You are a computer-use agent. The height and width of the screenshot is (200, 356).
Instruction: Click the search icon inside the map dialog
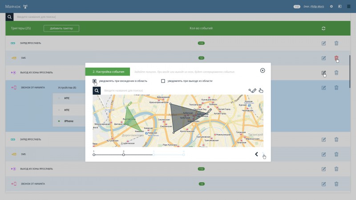[97, 91]
